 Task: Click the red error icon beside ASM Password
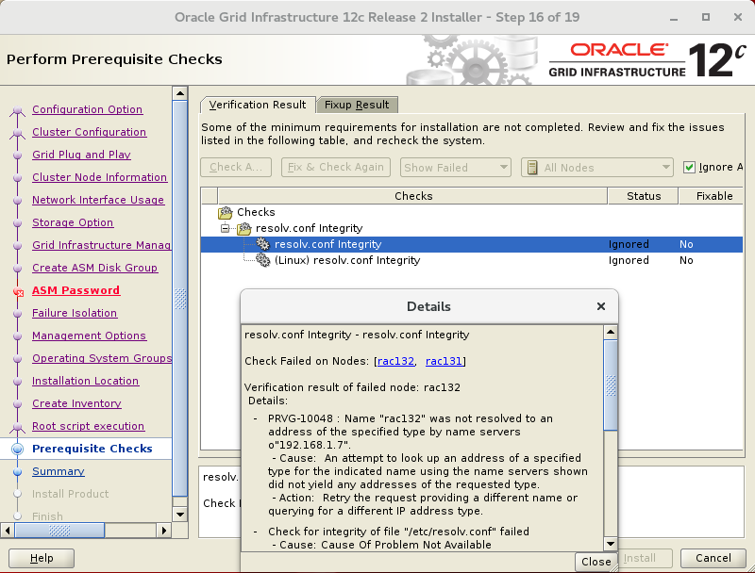point(18,291)
